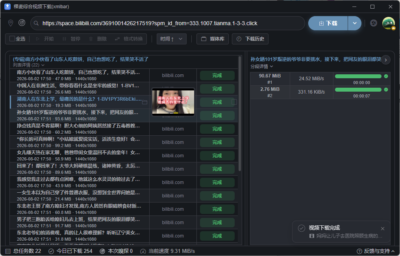Click the 总任务数 22 status icon

coord(8,251)
